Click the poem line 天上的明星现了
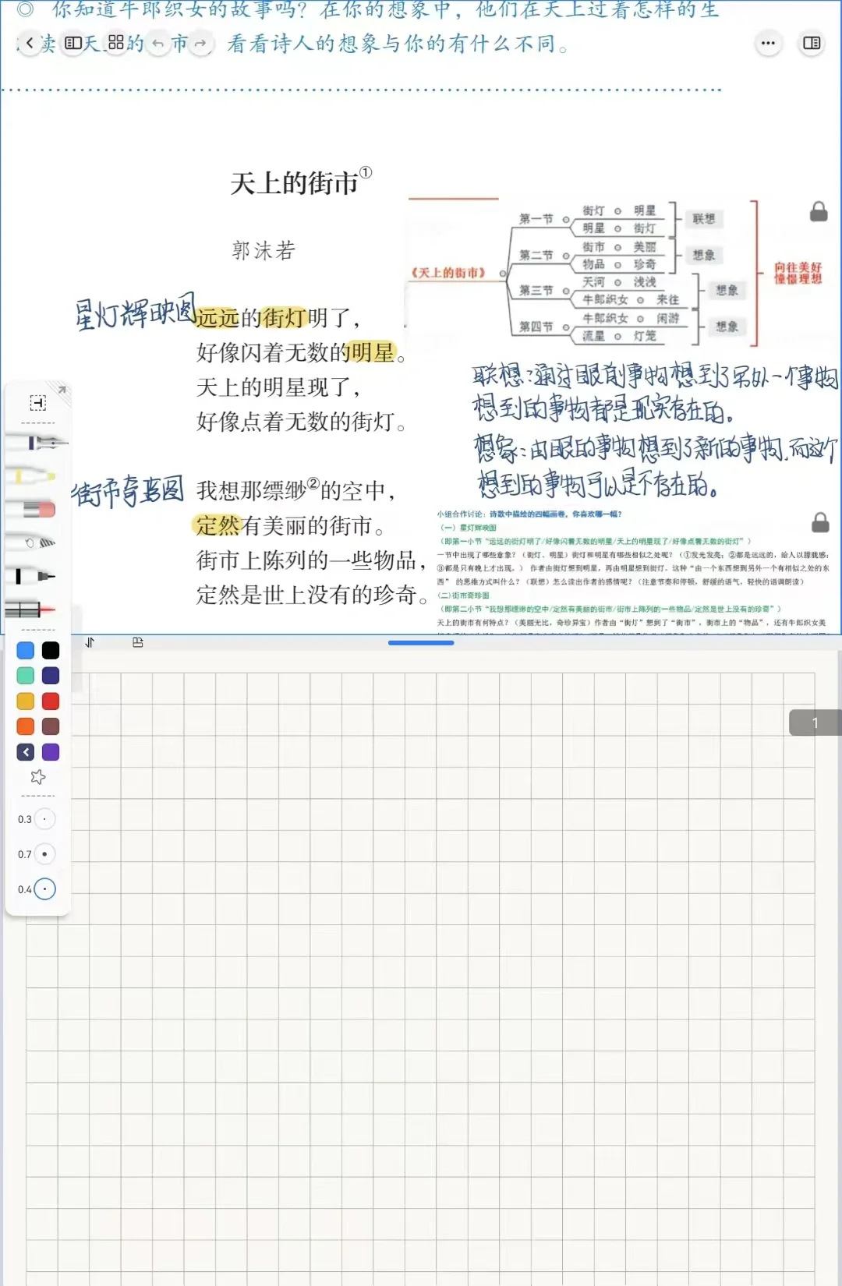 (x=278, y=387)
